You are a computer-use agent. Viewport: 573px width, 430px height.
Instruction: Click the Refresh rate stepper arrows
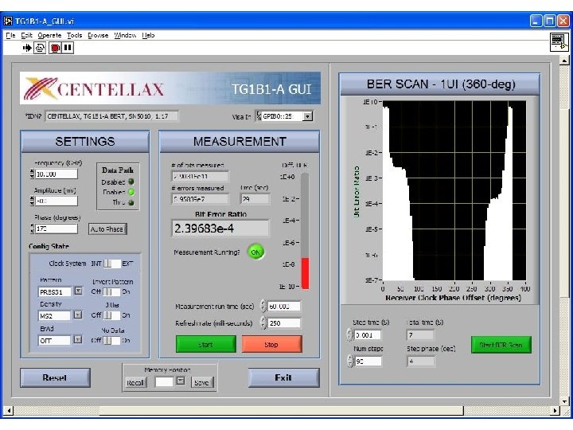tap(263, 322)
